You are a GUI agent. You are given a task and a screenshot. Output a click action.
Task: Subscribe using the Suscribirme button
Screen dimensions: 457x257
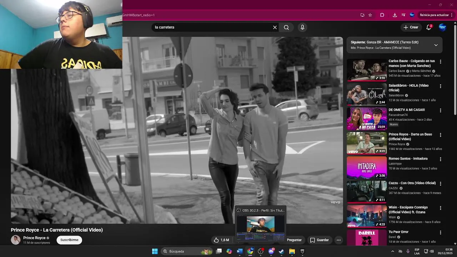click(x=69, y=240)
